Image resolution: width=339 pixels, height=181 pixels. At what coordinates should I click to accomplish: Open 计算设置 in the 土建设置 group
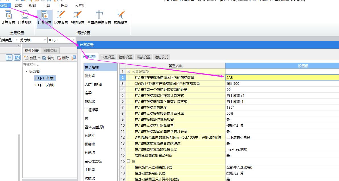pyautogui.click(x=8, y=17)
